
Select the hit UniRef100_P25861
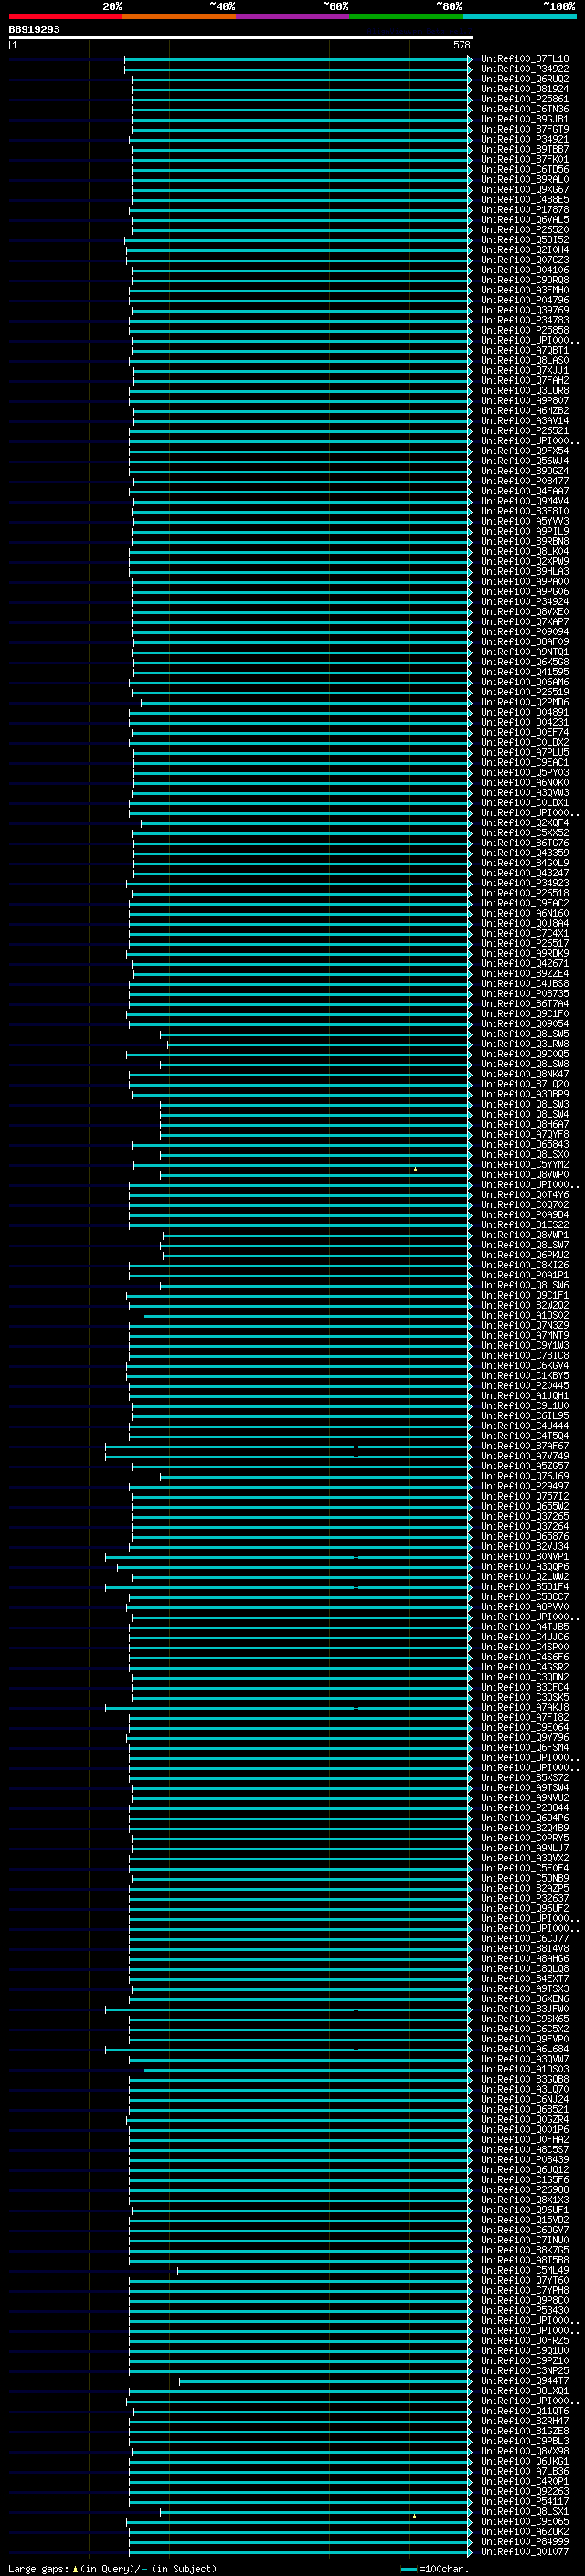click(525, 99)
